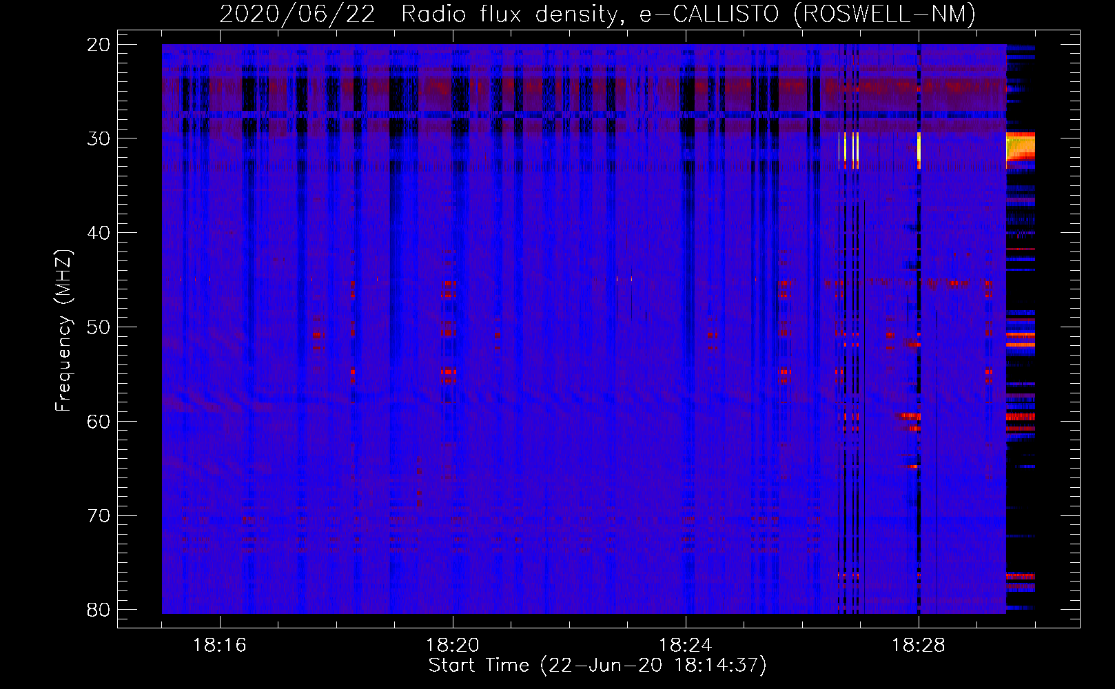Click the 20 MHz frequency tick label
1115x689 pixels.
click(x=99, y=45)
